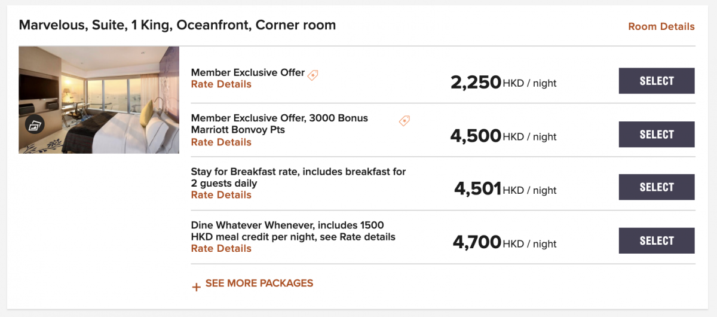Click the oceanfront suite room thumbnail
The image size is (717, 317).
pos(99,100)
